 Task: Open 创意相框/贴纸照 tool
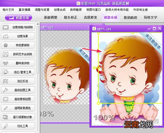pos(18,27)
